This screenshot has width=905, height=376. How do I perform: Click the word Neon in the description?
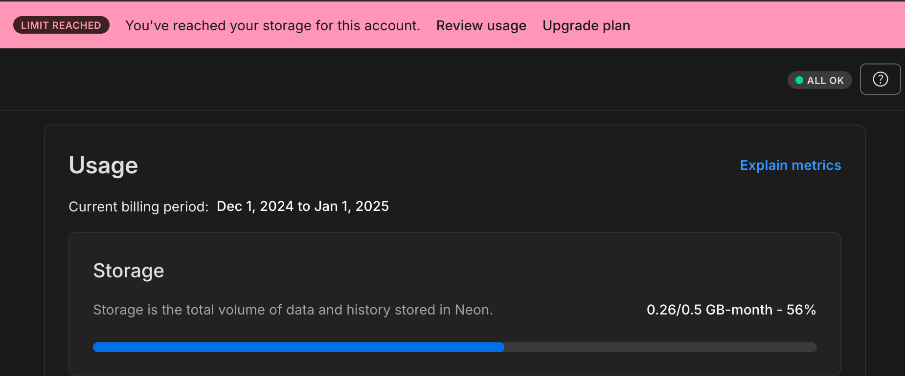(x=472, y=310)
